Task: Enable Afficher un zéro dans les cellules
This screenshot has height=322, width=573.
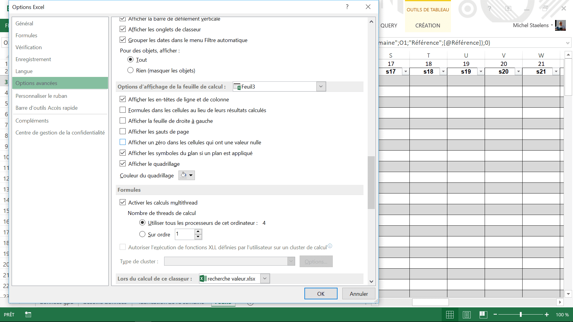Action: pyautogui.click(x=123, y=142)
